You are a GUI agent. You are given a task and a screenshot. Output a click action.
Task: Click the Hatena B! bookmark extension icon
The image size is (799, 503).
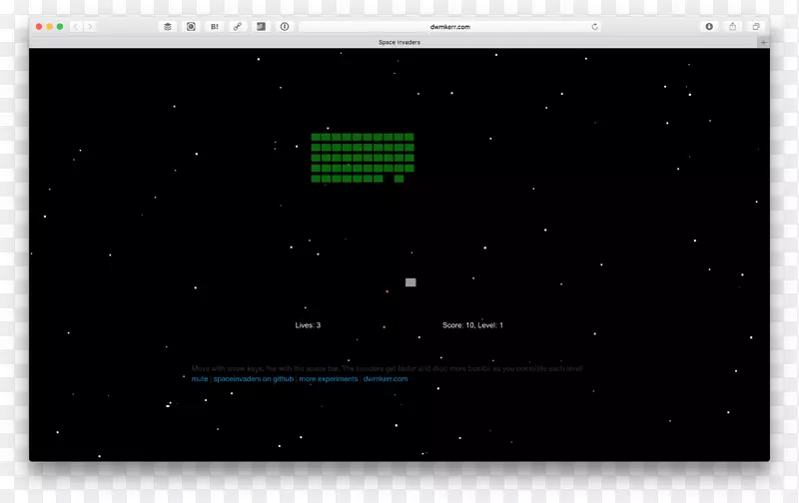pos(214,27)
